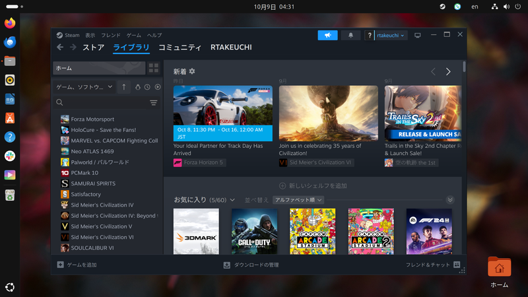The image size is (528, 297).
Task: Open the ゲーム menu
Action: (134, 35)
